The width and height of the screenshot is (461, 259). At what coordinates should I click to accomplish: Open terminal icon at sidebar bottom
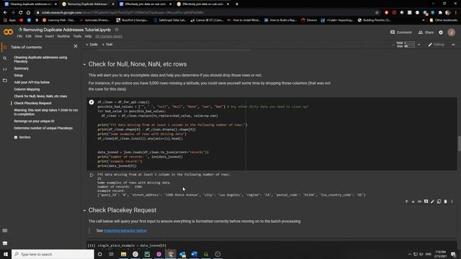[5, 243]
